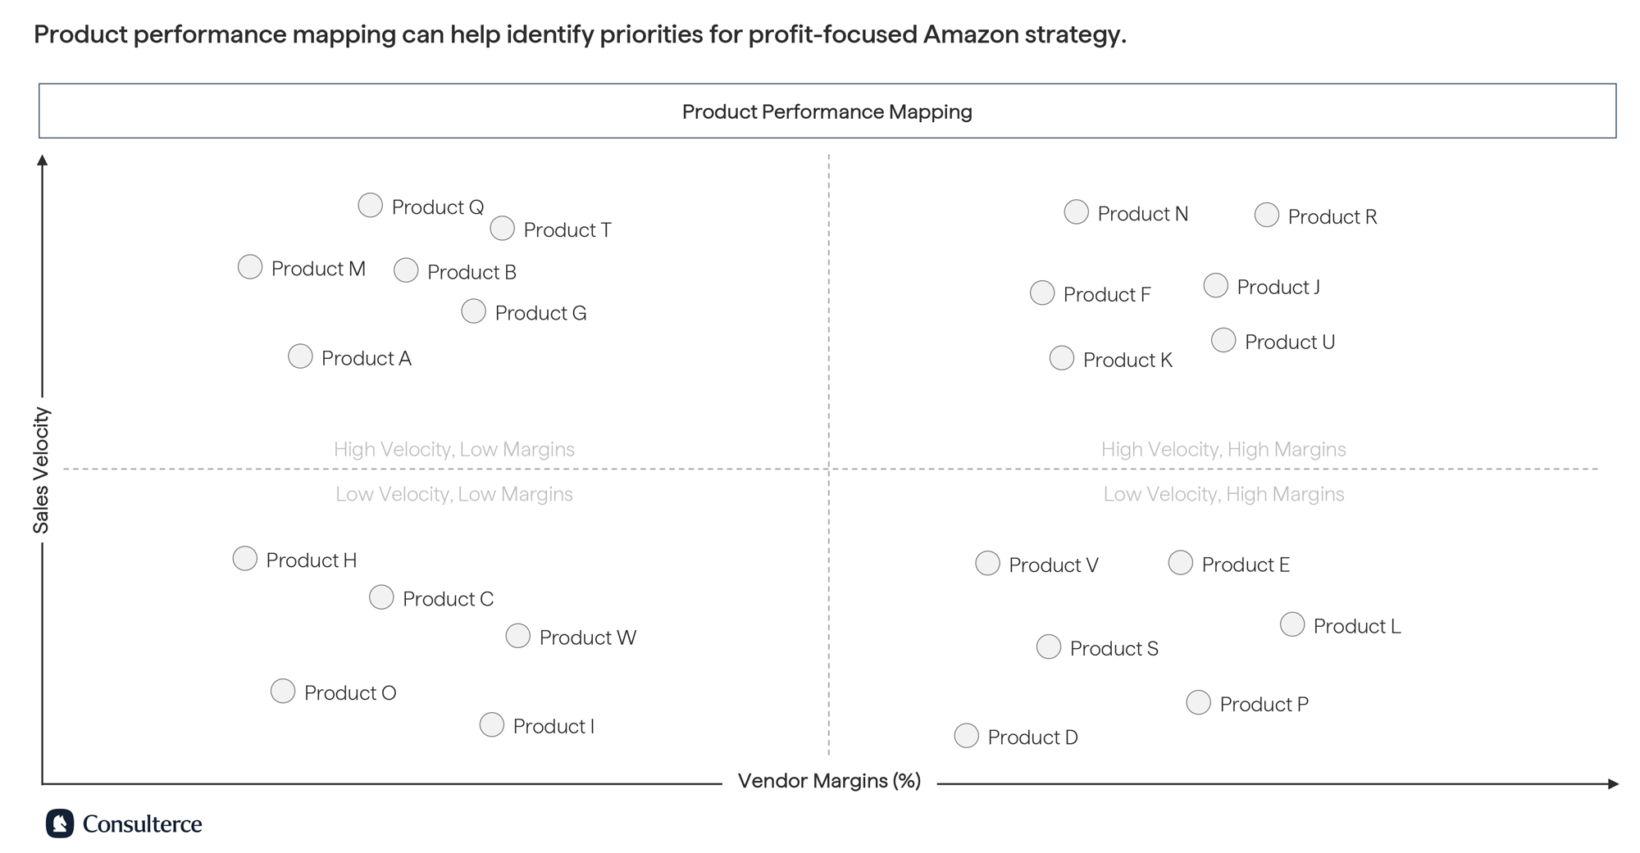Click the Product N scatter point
This screenshot has width=1640, height=853.
[1076, 212]
